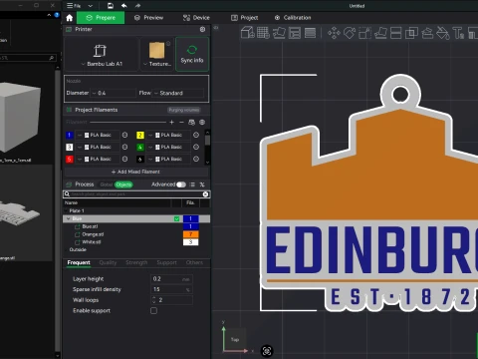The width and height of the screenshot is (478, 359).
Task: Open the File menu
Action: coord(74,6)
